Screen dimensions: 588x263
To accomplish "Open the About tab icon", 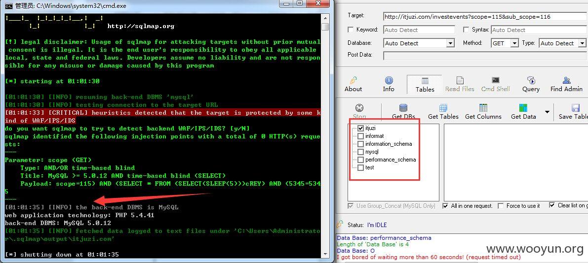I will coord(353,80).
